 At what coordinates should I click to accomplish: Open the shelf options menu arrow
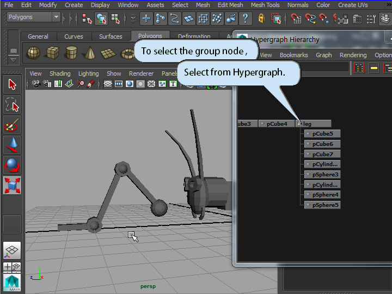[x=14, y=60]
